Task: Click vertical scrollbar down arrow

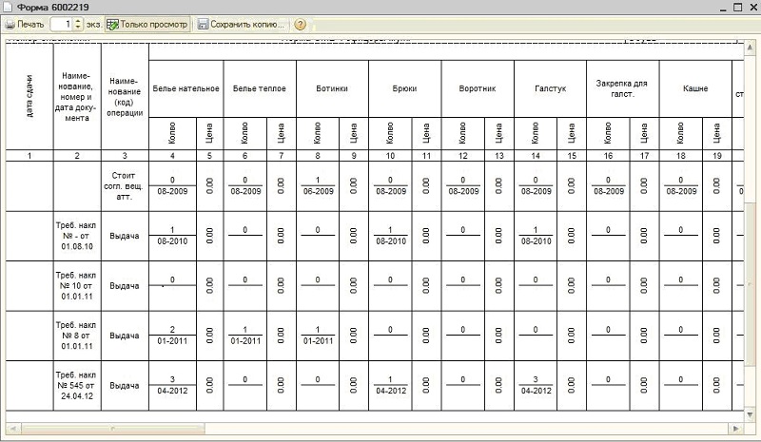Action: (750, 415)
